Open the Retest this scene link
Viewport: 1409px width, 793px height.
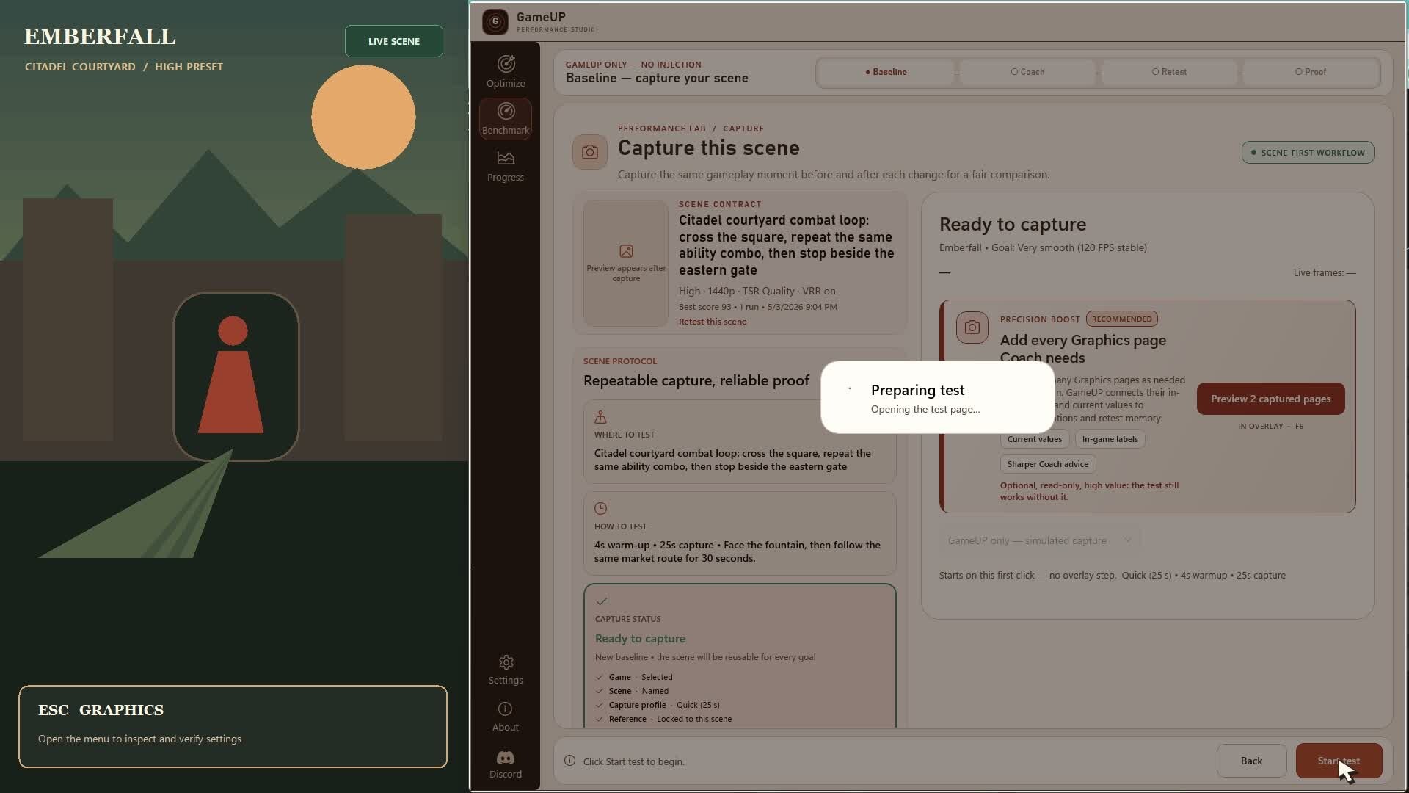(712, 322)
